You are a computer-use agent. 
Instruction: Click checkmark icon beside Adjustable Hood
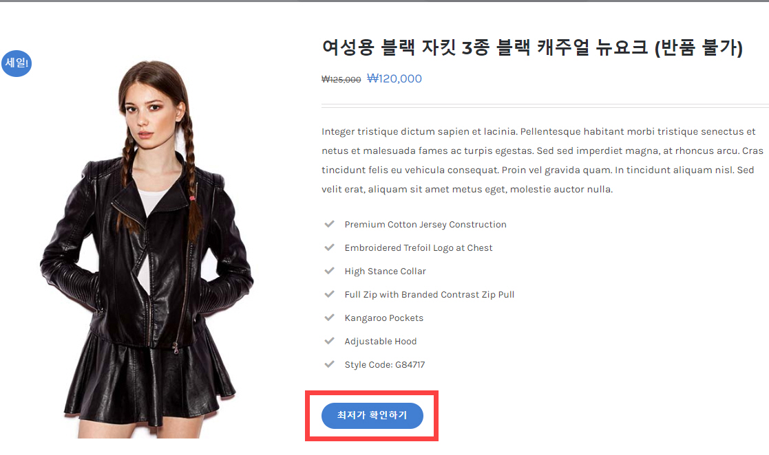click(x=329, y=341)
